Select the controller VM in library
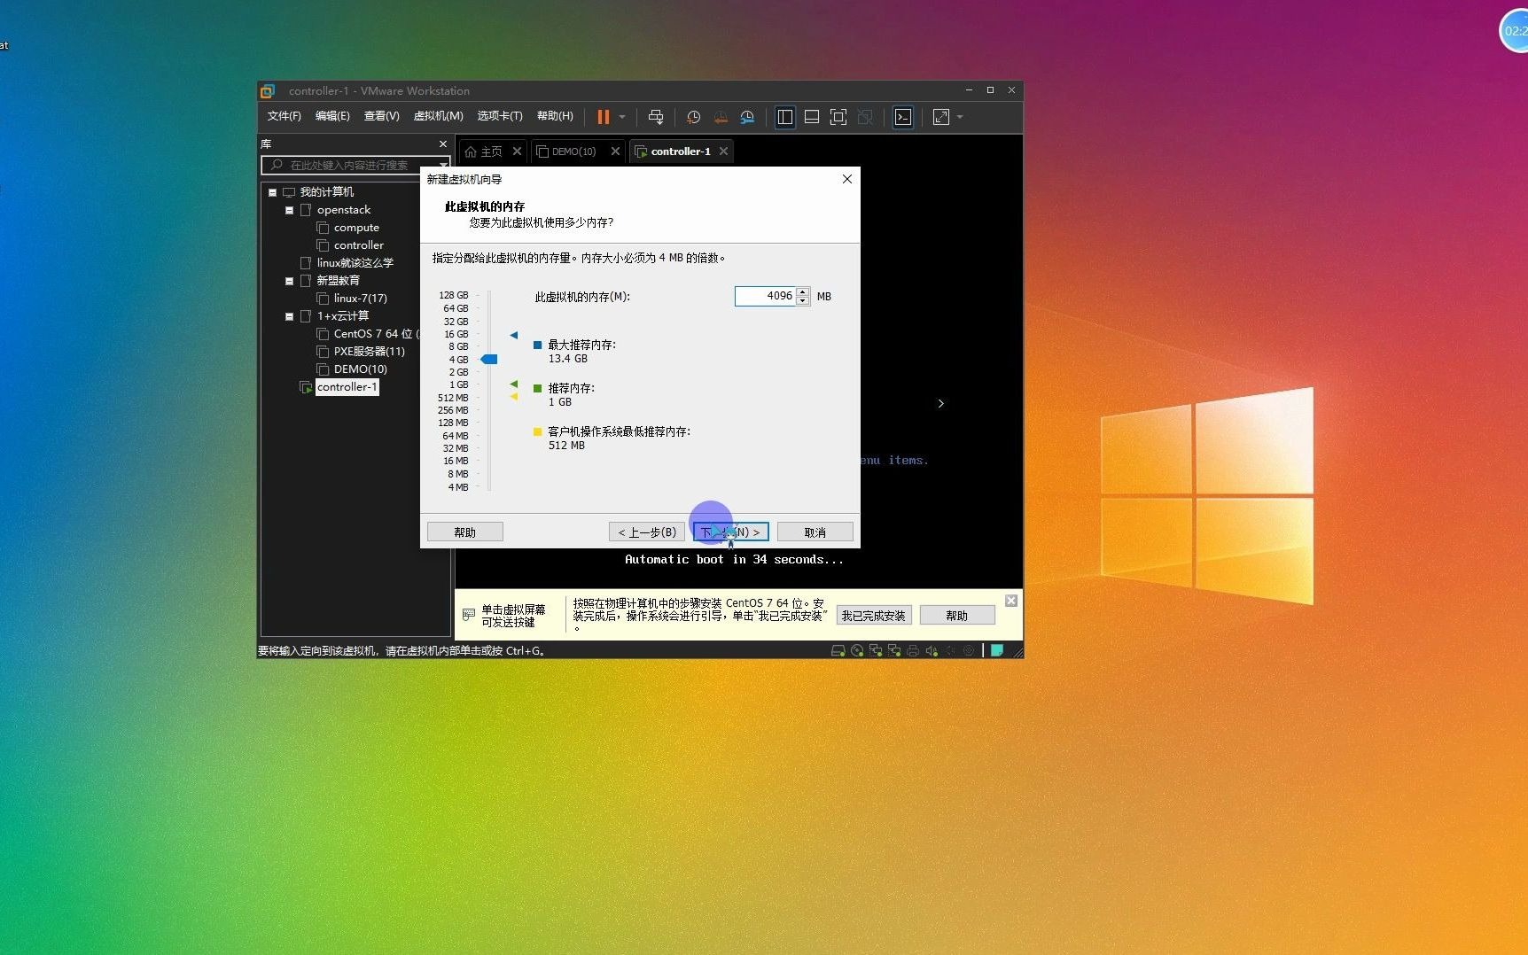Screen dimensions: 1528x955 pyautogui.click(x=359, y=245)
